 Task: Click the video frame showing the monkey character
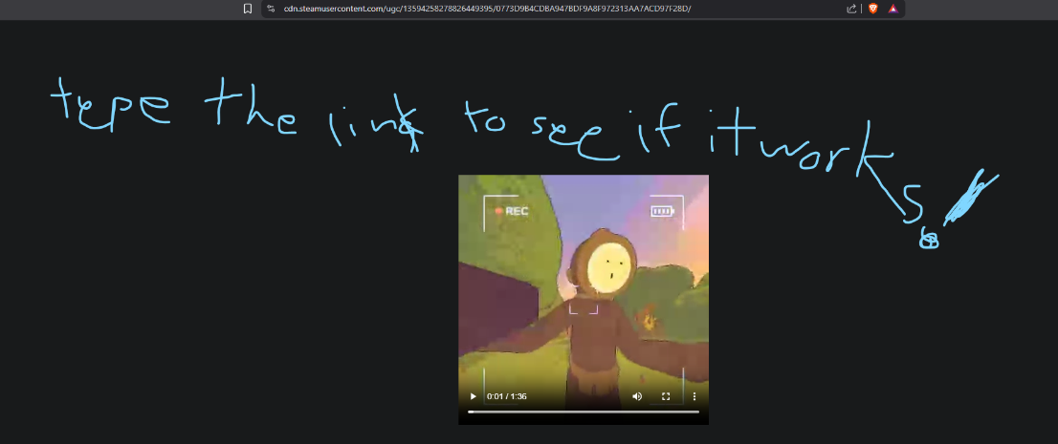[x=584, y=300]
